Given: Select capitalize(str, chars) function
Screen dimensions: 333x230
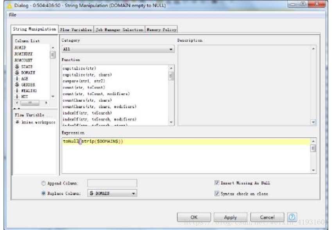Looking at the screenshot, I should (87, 75).
